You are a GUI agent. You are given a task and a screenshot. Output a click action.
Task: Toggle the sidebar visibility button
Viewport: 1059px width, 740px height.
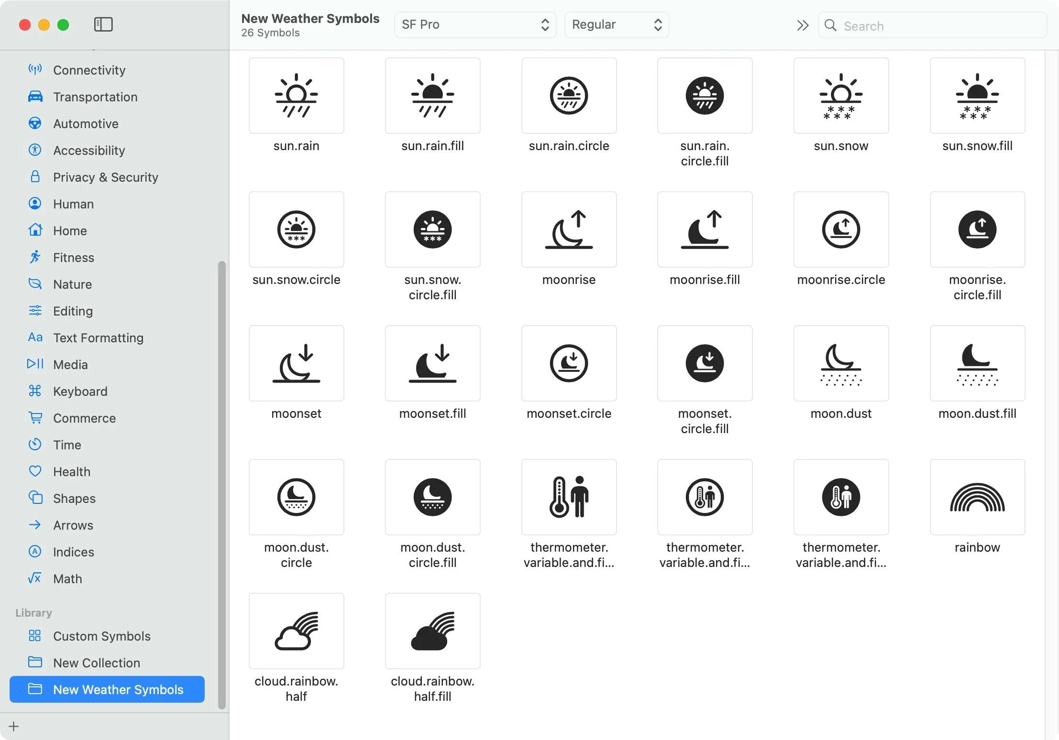103,24
